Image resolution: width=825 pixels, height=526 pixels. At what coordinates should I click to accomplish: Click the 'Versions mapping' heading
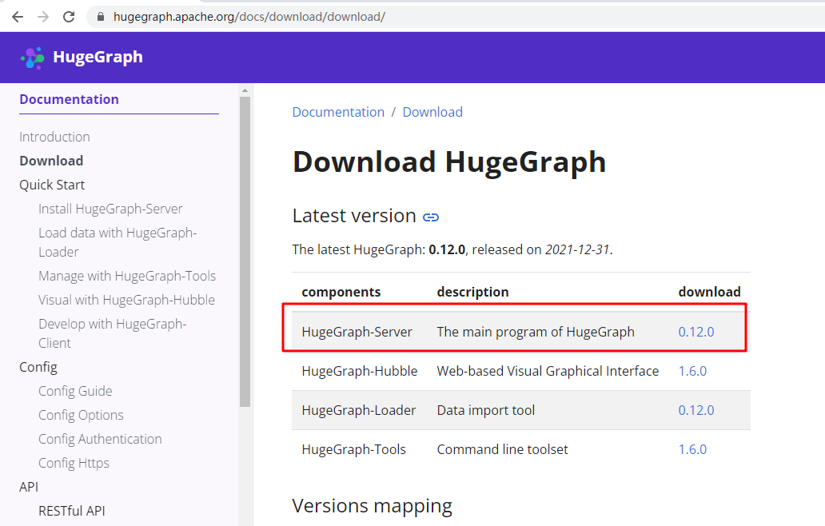pos(372,506)
